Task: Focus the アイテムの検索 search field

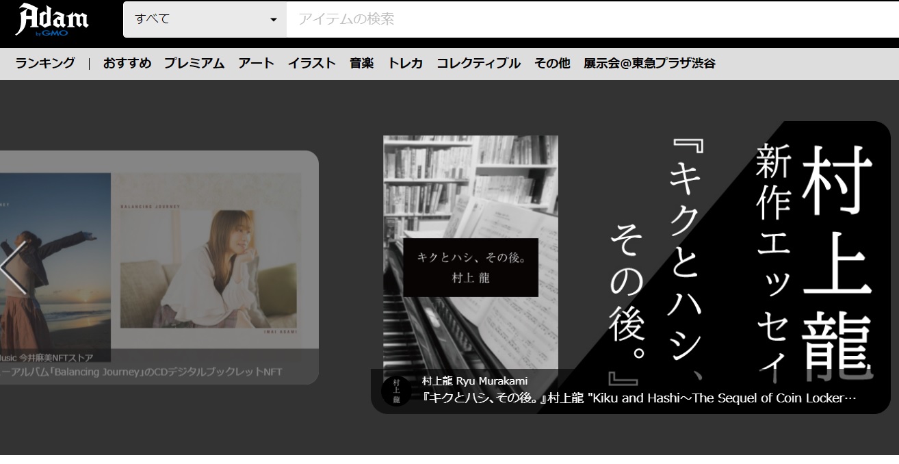Action: (x=592, y=19)
